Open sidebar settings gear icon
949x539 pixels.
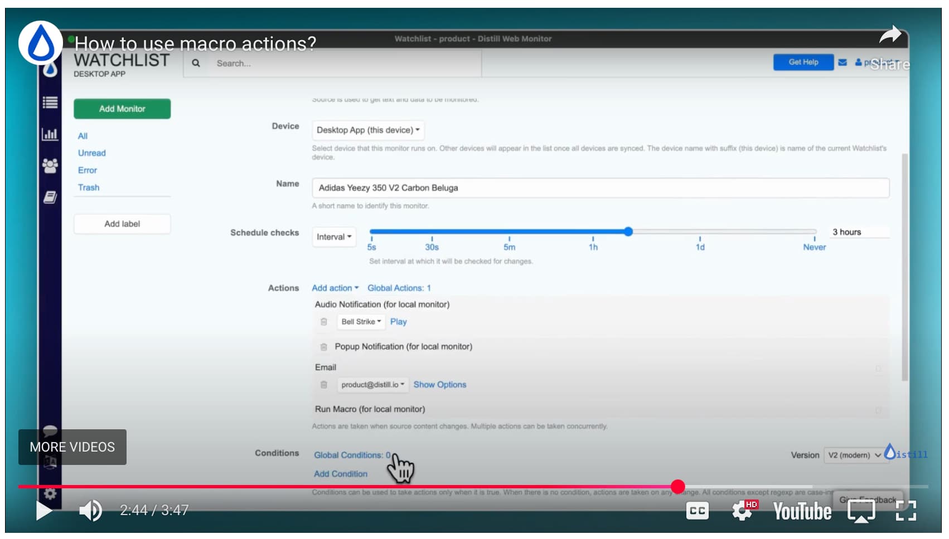pyautogui.click(x=50, y=493)
